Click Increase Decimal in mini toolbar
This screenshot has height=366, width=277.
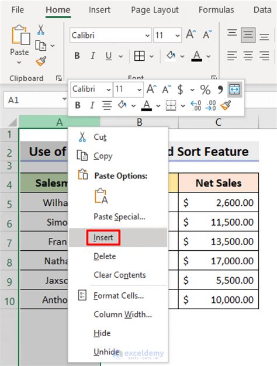[x=196, y=105]
